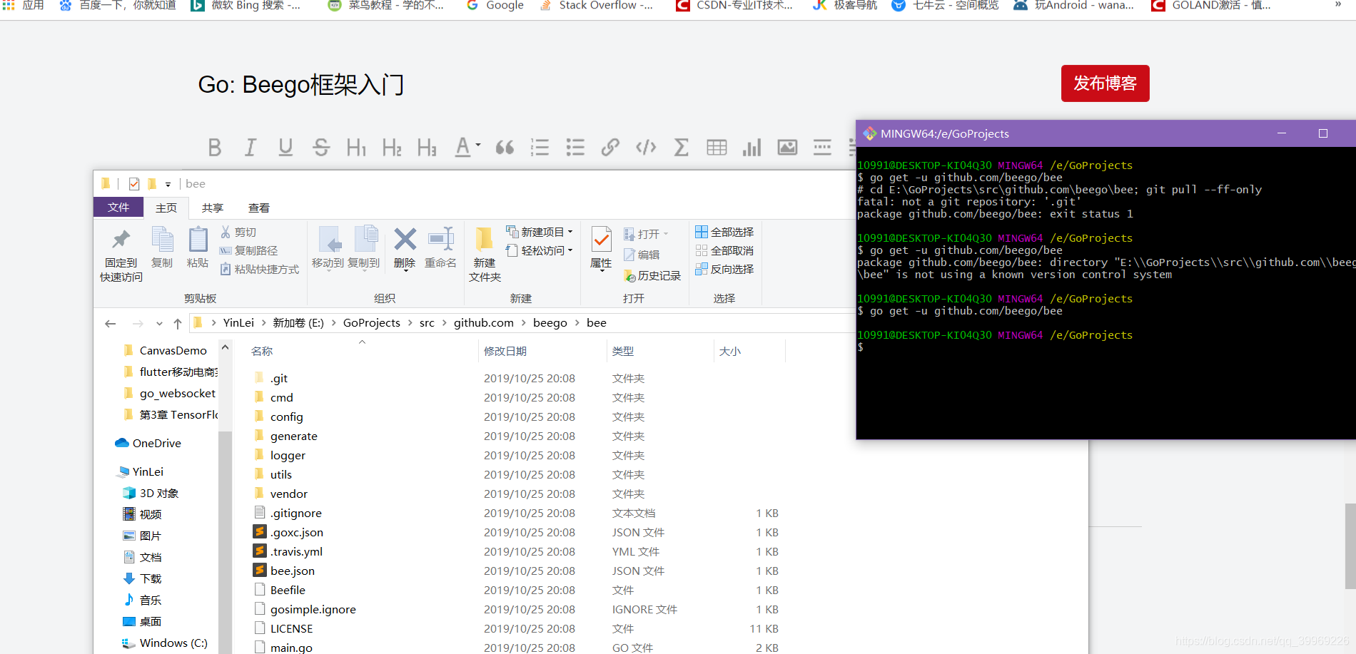The height and width of the screenshot is (654, 1356).
Task: Insert a blockquote in the editor
Action: (x=505, y=148)
